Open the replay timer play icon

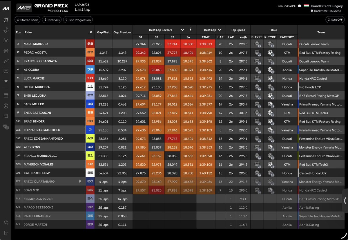click(6, 106)
